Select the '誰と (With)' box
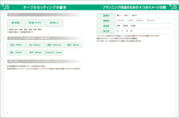 point(16,53)
